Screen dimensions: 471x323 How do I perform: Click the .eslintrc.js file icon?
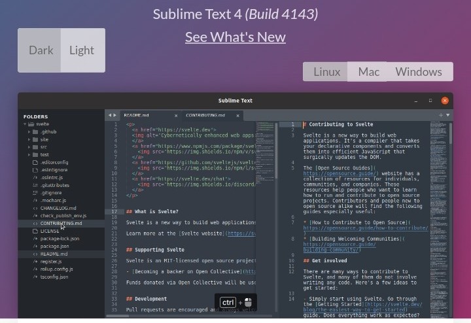[35, 178]
